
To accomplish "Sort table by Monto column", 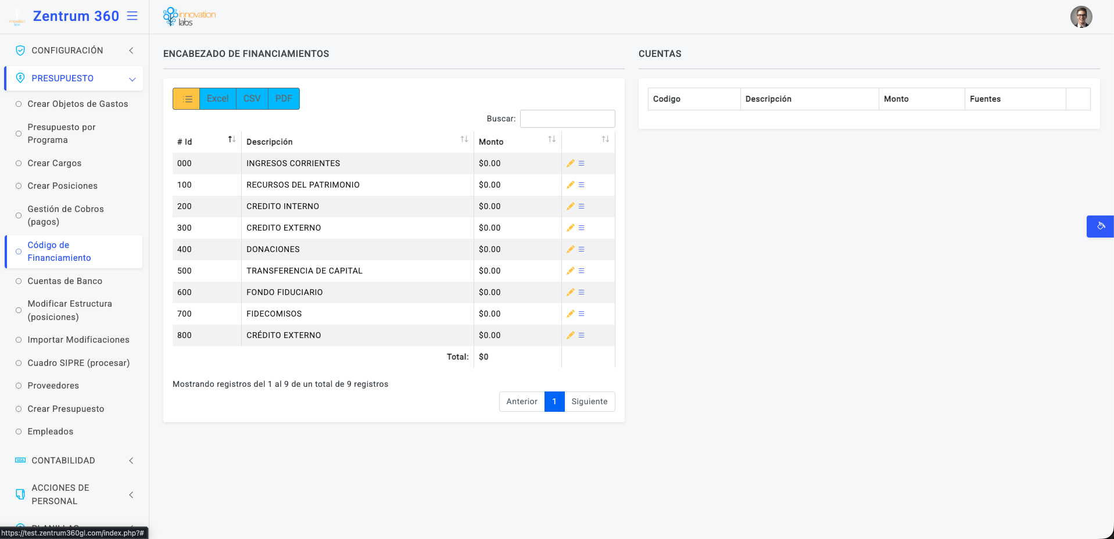I will [518, 142].
